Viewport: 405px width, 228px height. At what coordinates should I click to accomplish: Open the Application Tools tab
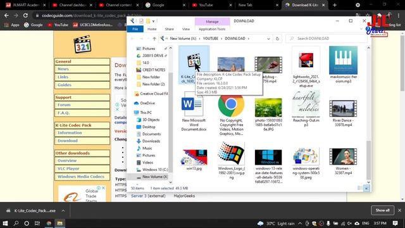[x=212, y=29]
